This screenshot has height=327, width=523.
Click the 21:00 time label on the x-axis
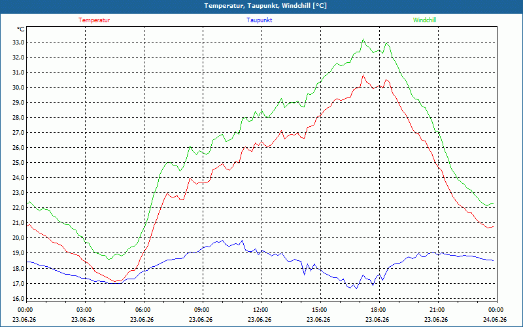[x=436, y=310]
